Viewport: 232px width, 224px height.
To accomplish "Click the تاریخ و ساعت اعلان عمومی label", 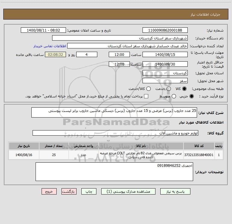I will (89, 31).
